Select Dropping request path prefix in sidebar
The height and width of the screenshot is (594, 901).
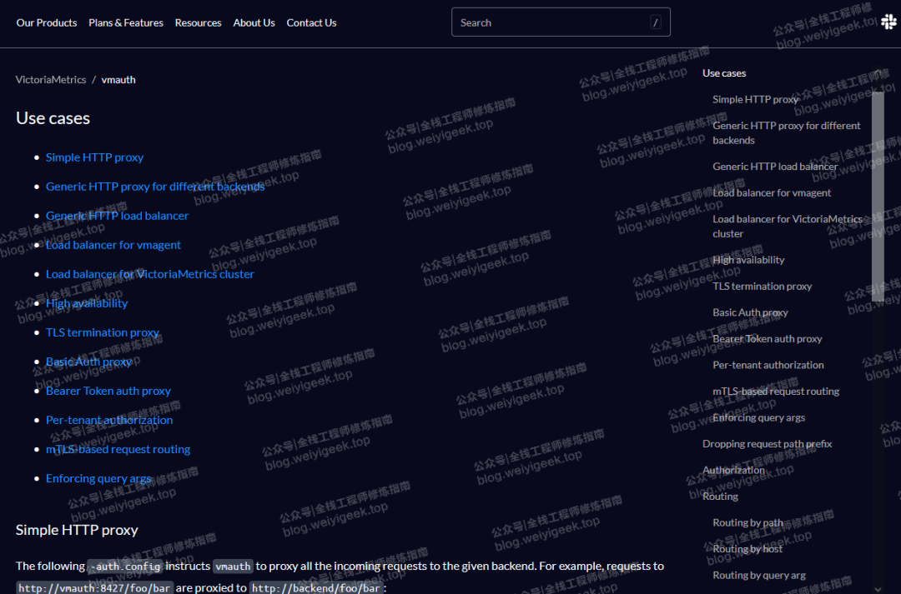tap(768, 444)
